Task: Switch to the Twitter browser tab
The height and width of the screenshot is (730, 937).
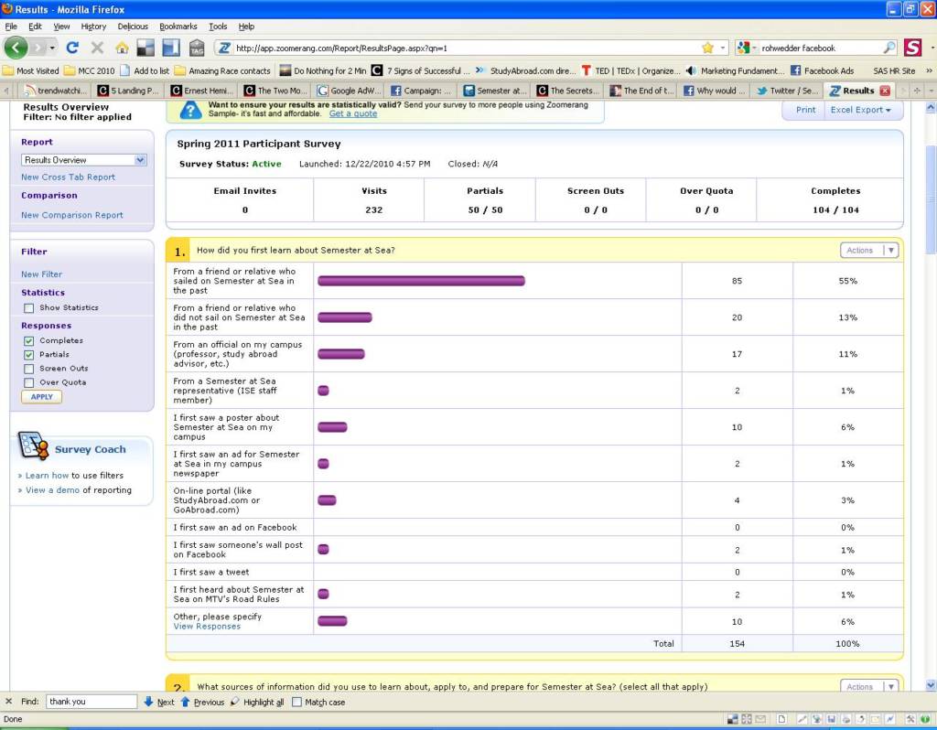Action: pos(785,91)
